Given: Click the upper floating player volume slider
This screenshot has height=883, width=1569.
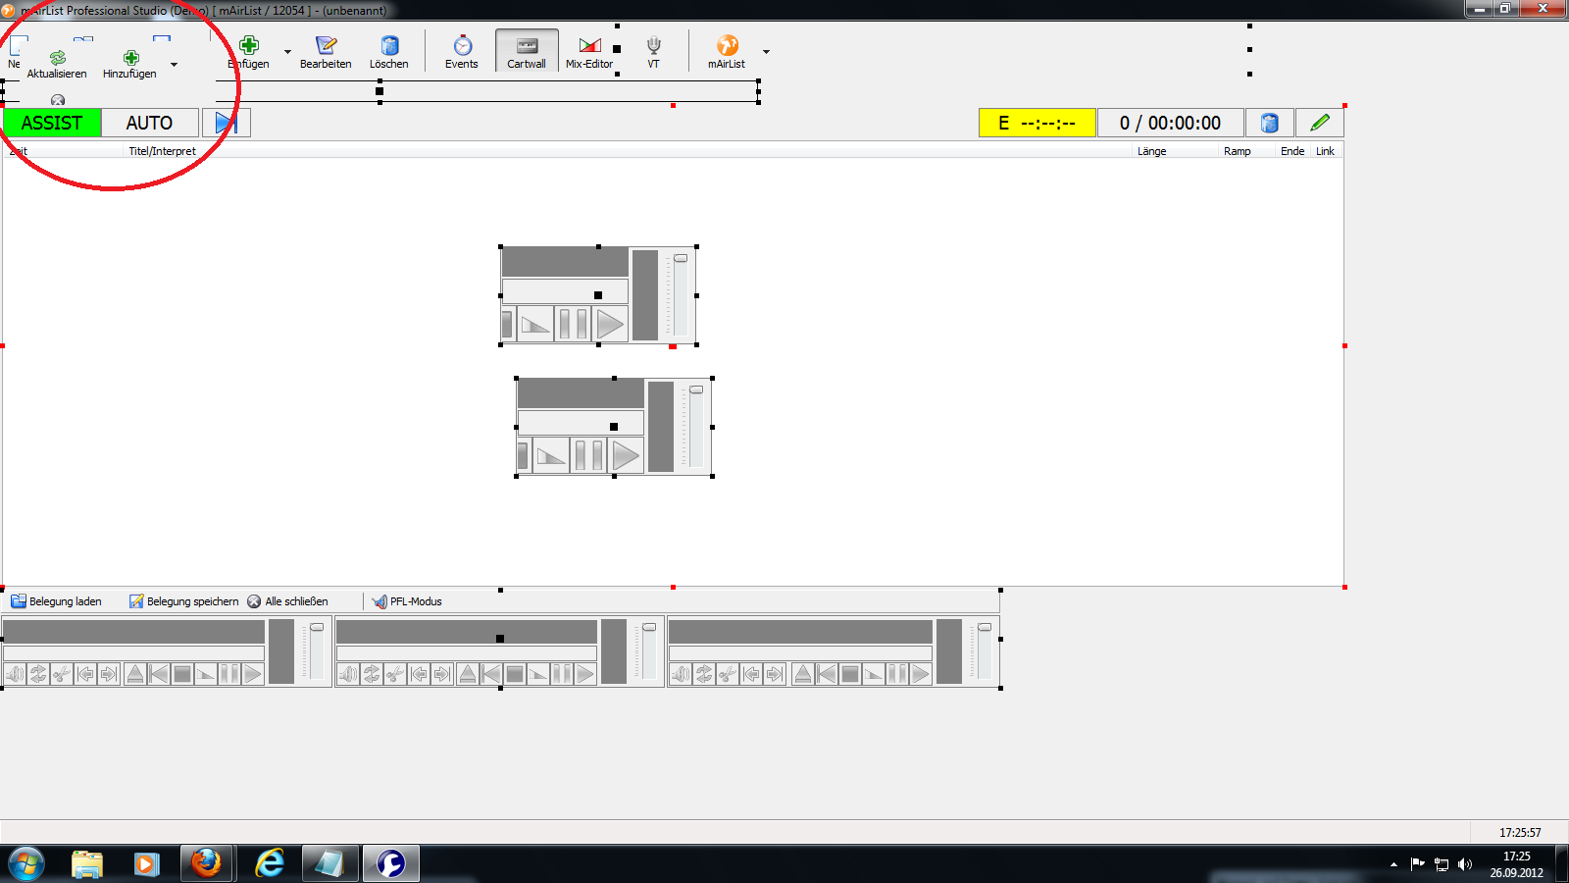Looking at the screenshot, I should click(681, 294).
